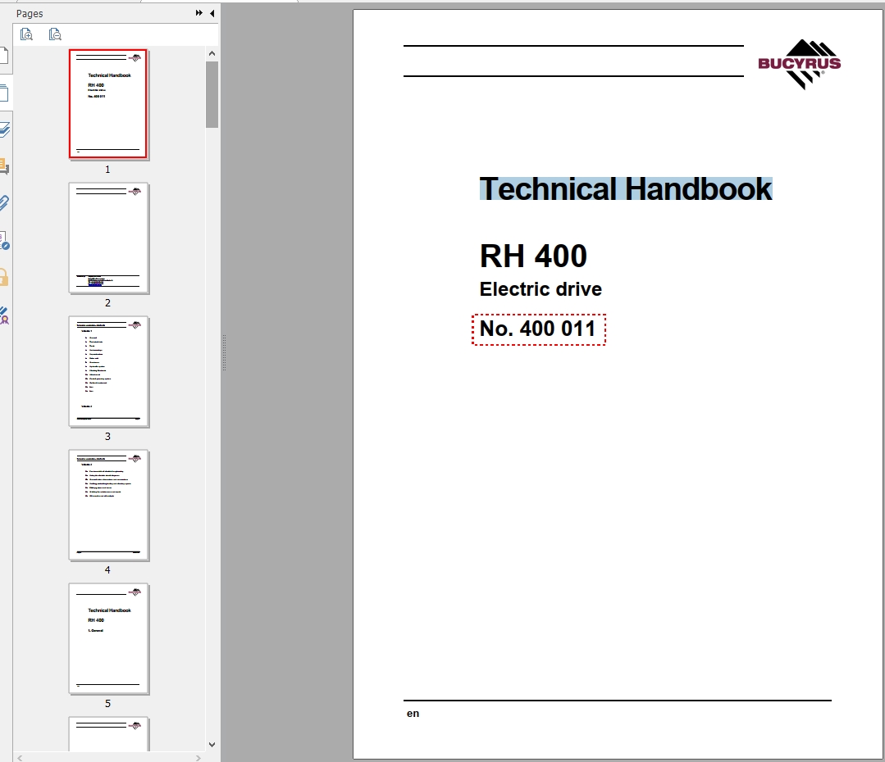This screenshot has width=885, height=762.
Task: Open the Bookmarks panel in the sidebar
Action: point(5,56)
